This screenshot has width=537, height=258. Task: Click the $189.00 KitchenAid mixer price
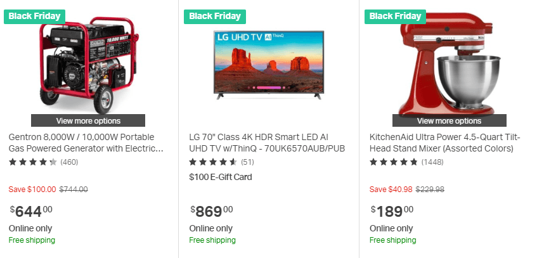tap(392, 210)
